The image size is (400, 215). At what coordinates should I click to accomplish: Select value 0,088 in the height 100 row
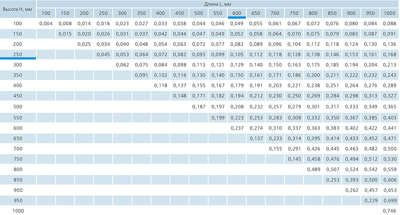pos(389,24)
